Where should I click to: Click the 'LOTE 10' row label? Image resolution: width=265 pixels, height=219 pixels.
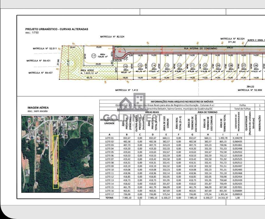click(x=109, y=170)
